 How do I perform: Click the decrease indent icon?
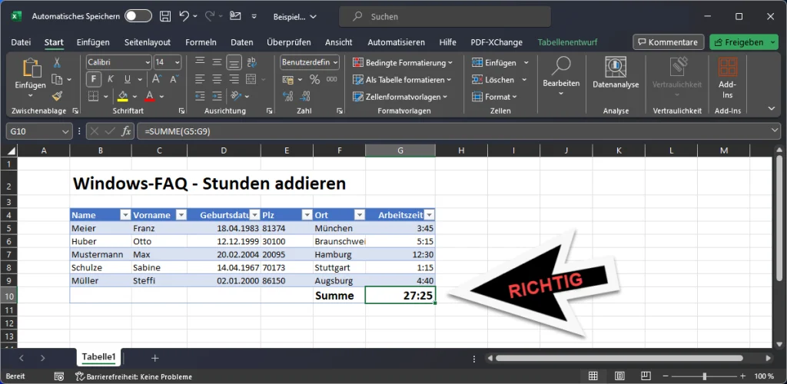pyautogui.click(x=200, y=96)
